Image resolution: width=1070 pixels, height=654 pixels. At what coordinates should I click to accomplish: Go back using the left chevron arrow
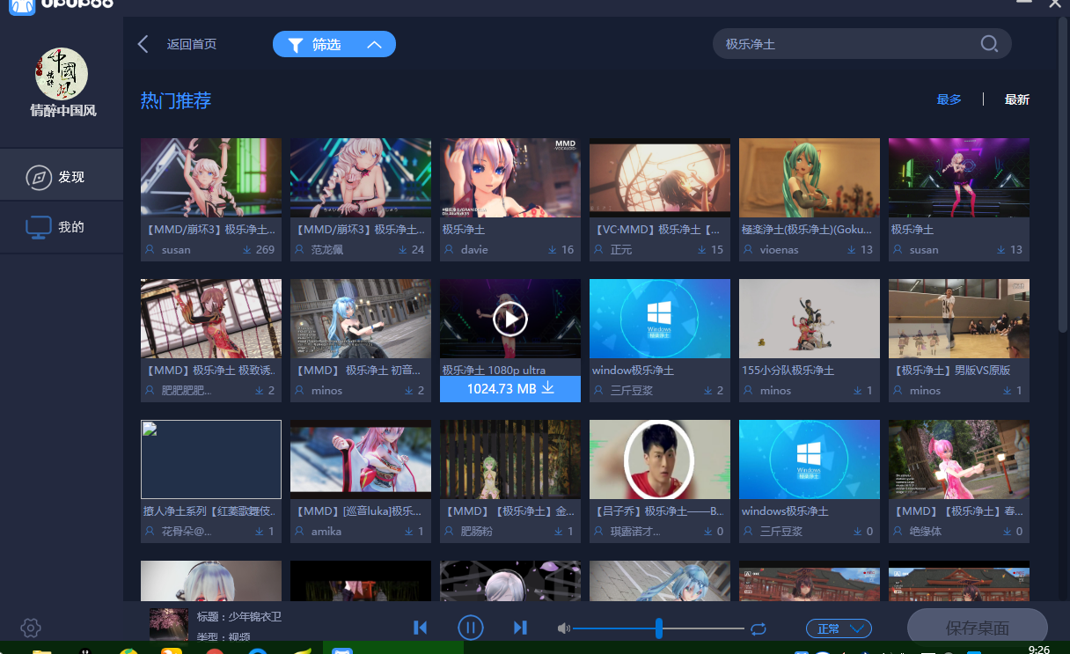[x=143, y=44]
